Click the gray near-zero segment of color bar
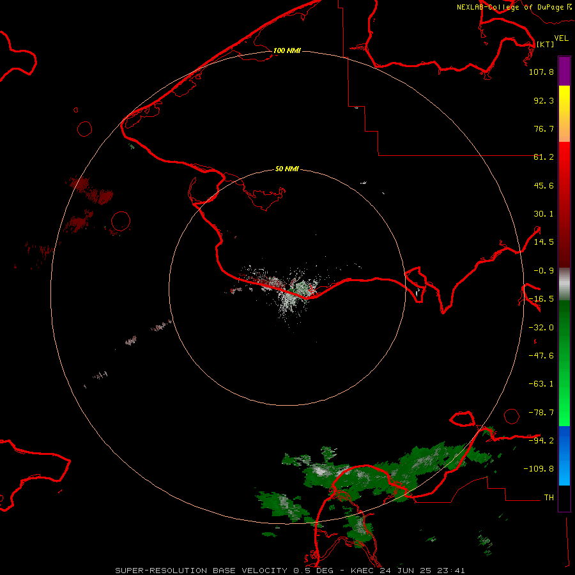 (564, 284)
